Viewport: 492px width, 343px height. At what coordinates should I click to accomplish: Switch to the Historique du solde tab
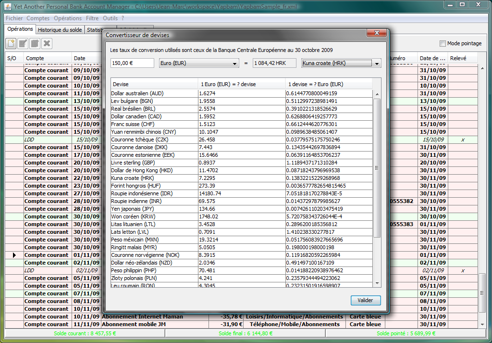pyautogui.click(x=60, y=30)
